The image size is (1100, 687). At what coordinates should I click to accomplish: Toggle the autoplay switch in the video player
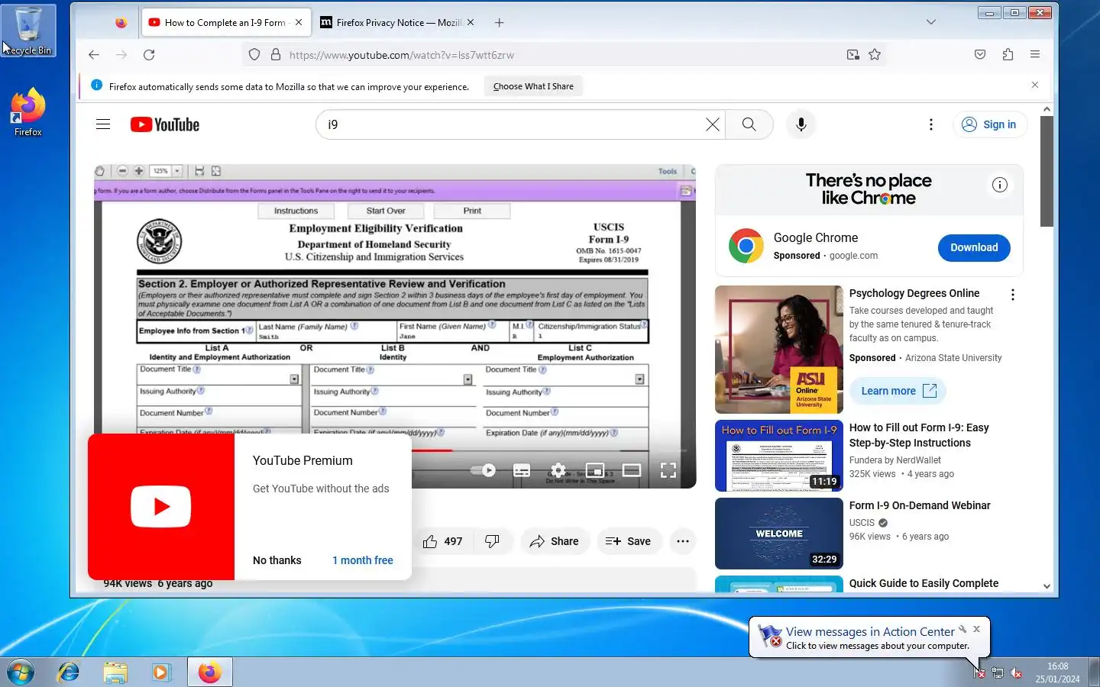pyautogui.click(x=483, y=470)
